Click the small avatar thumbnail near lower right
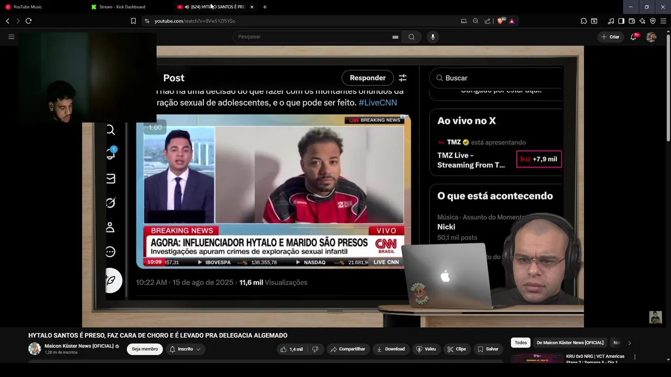 tap(655, 317)
